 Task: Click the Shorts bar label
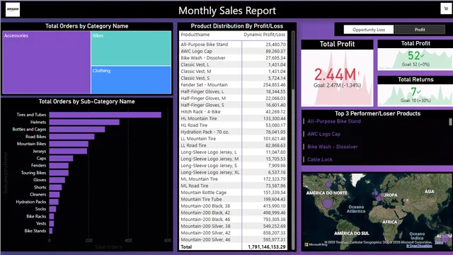(x=40, y=187)
